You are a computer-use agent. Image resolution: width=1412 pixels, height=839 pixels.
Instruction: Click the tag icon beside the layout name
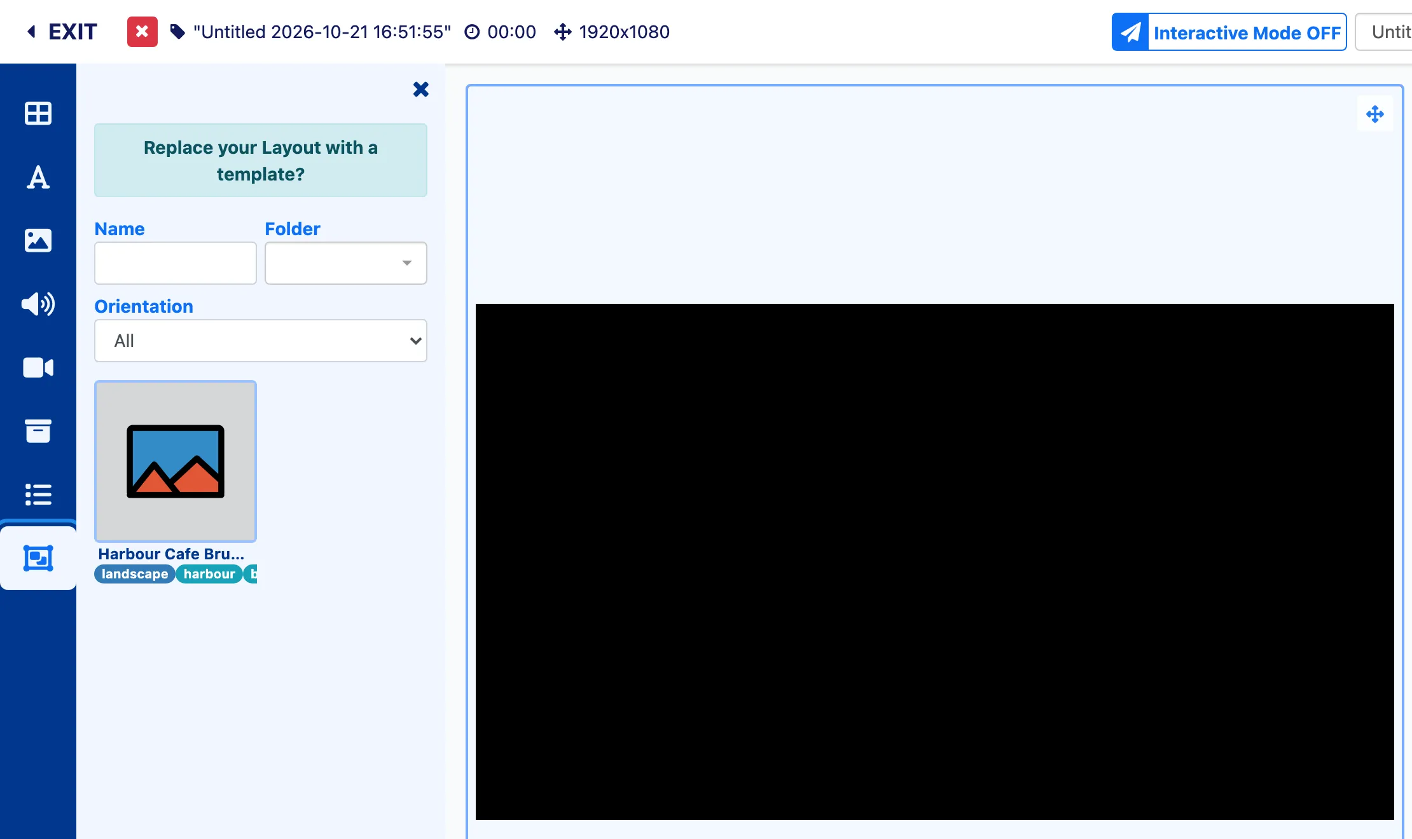(x=177, y=32)
